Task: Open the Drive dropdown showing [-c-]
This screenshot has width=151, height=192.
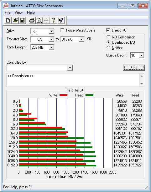Action: pos(51,31)
